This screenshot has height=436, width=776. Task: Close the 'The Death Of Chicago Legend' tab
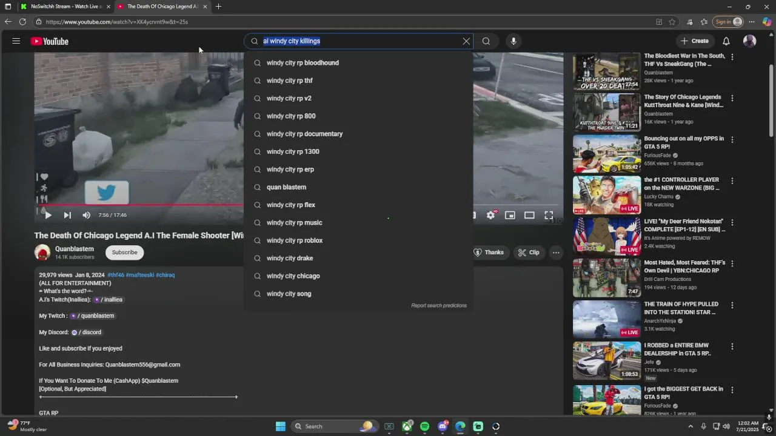205,7
